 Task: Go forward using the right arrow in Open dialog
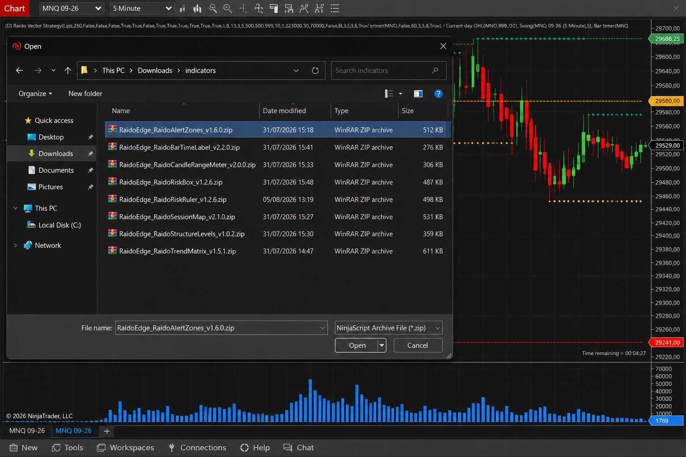(38, 71)
